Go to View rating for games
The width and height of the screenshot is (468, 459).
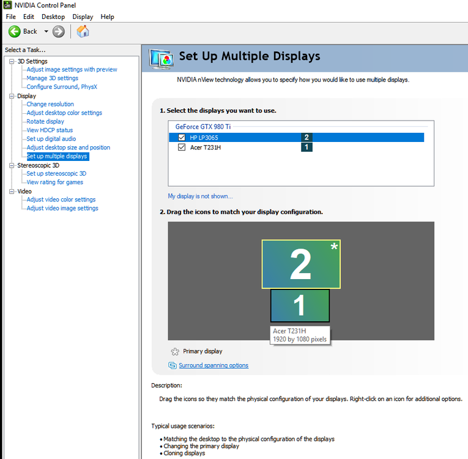click(x=54, y=182)
